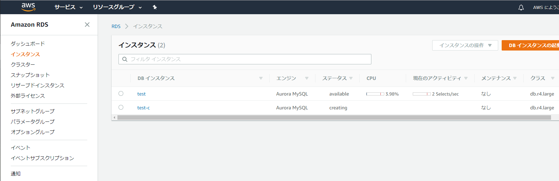Image resolution: width=559 pixels, height=181 pixels.
Task: Click the 'available' status cell
Action: [339, 94]
